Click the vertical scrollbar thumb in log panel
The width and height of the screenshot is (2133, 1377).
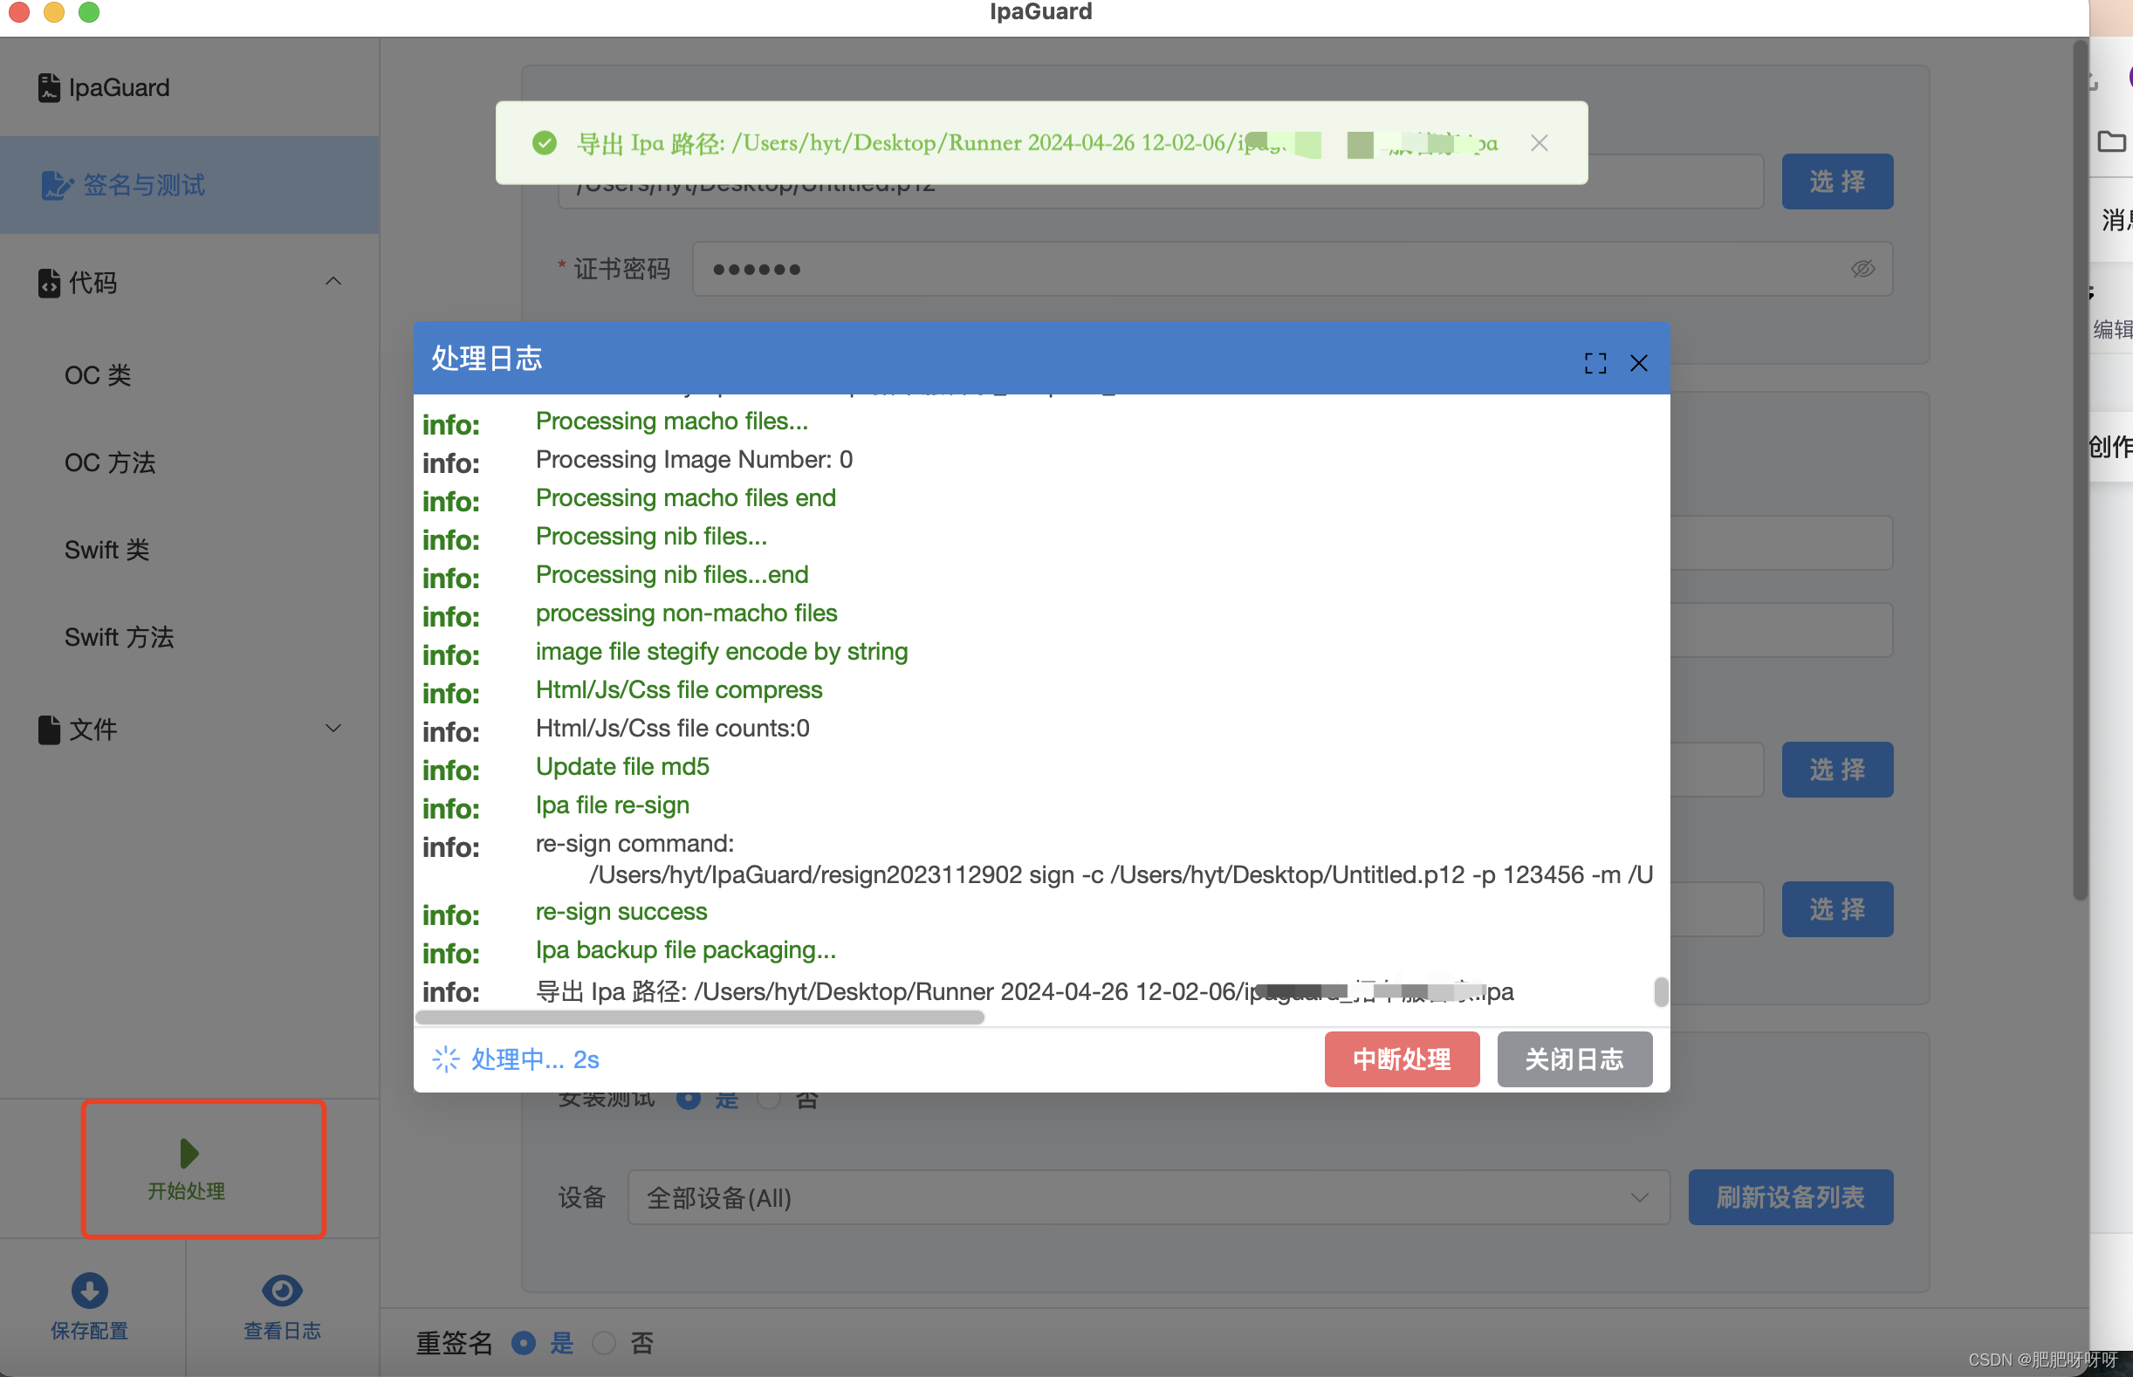click(x=1661, y=991)
